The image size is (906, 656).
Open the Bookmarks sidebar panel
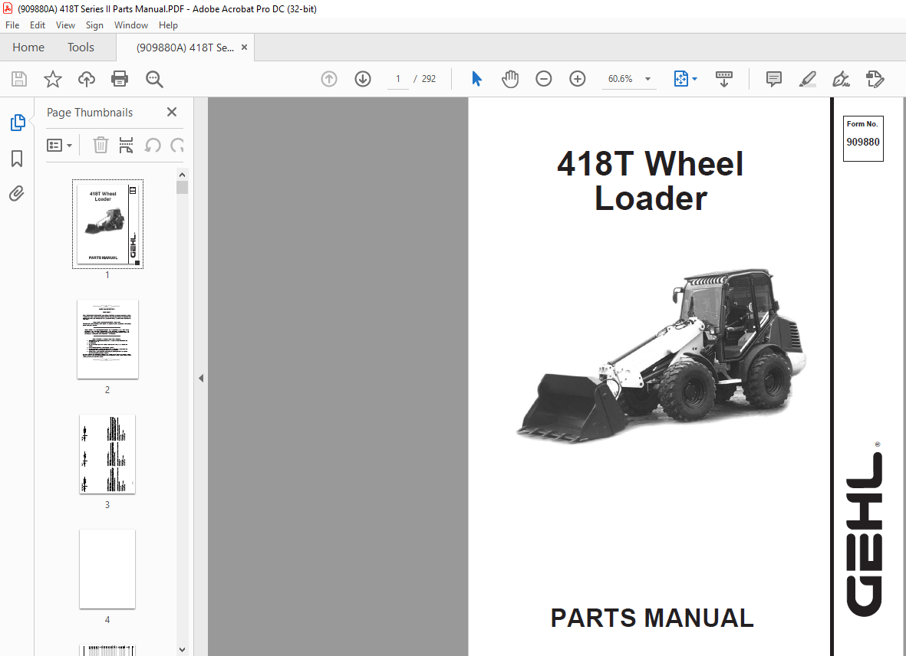click(x=17, y=159)
